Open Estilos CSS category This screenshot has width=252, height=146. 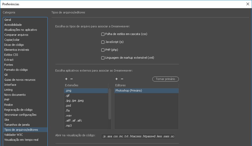coord(25,55)
